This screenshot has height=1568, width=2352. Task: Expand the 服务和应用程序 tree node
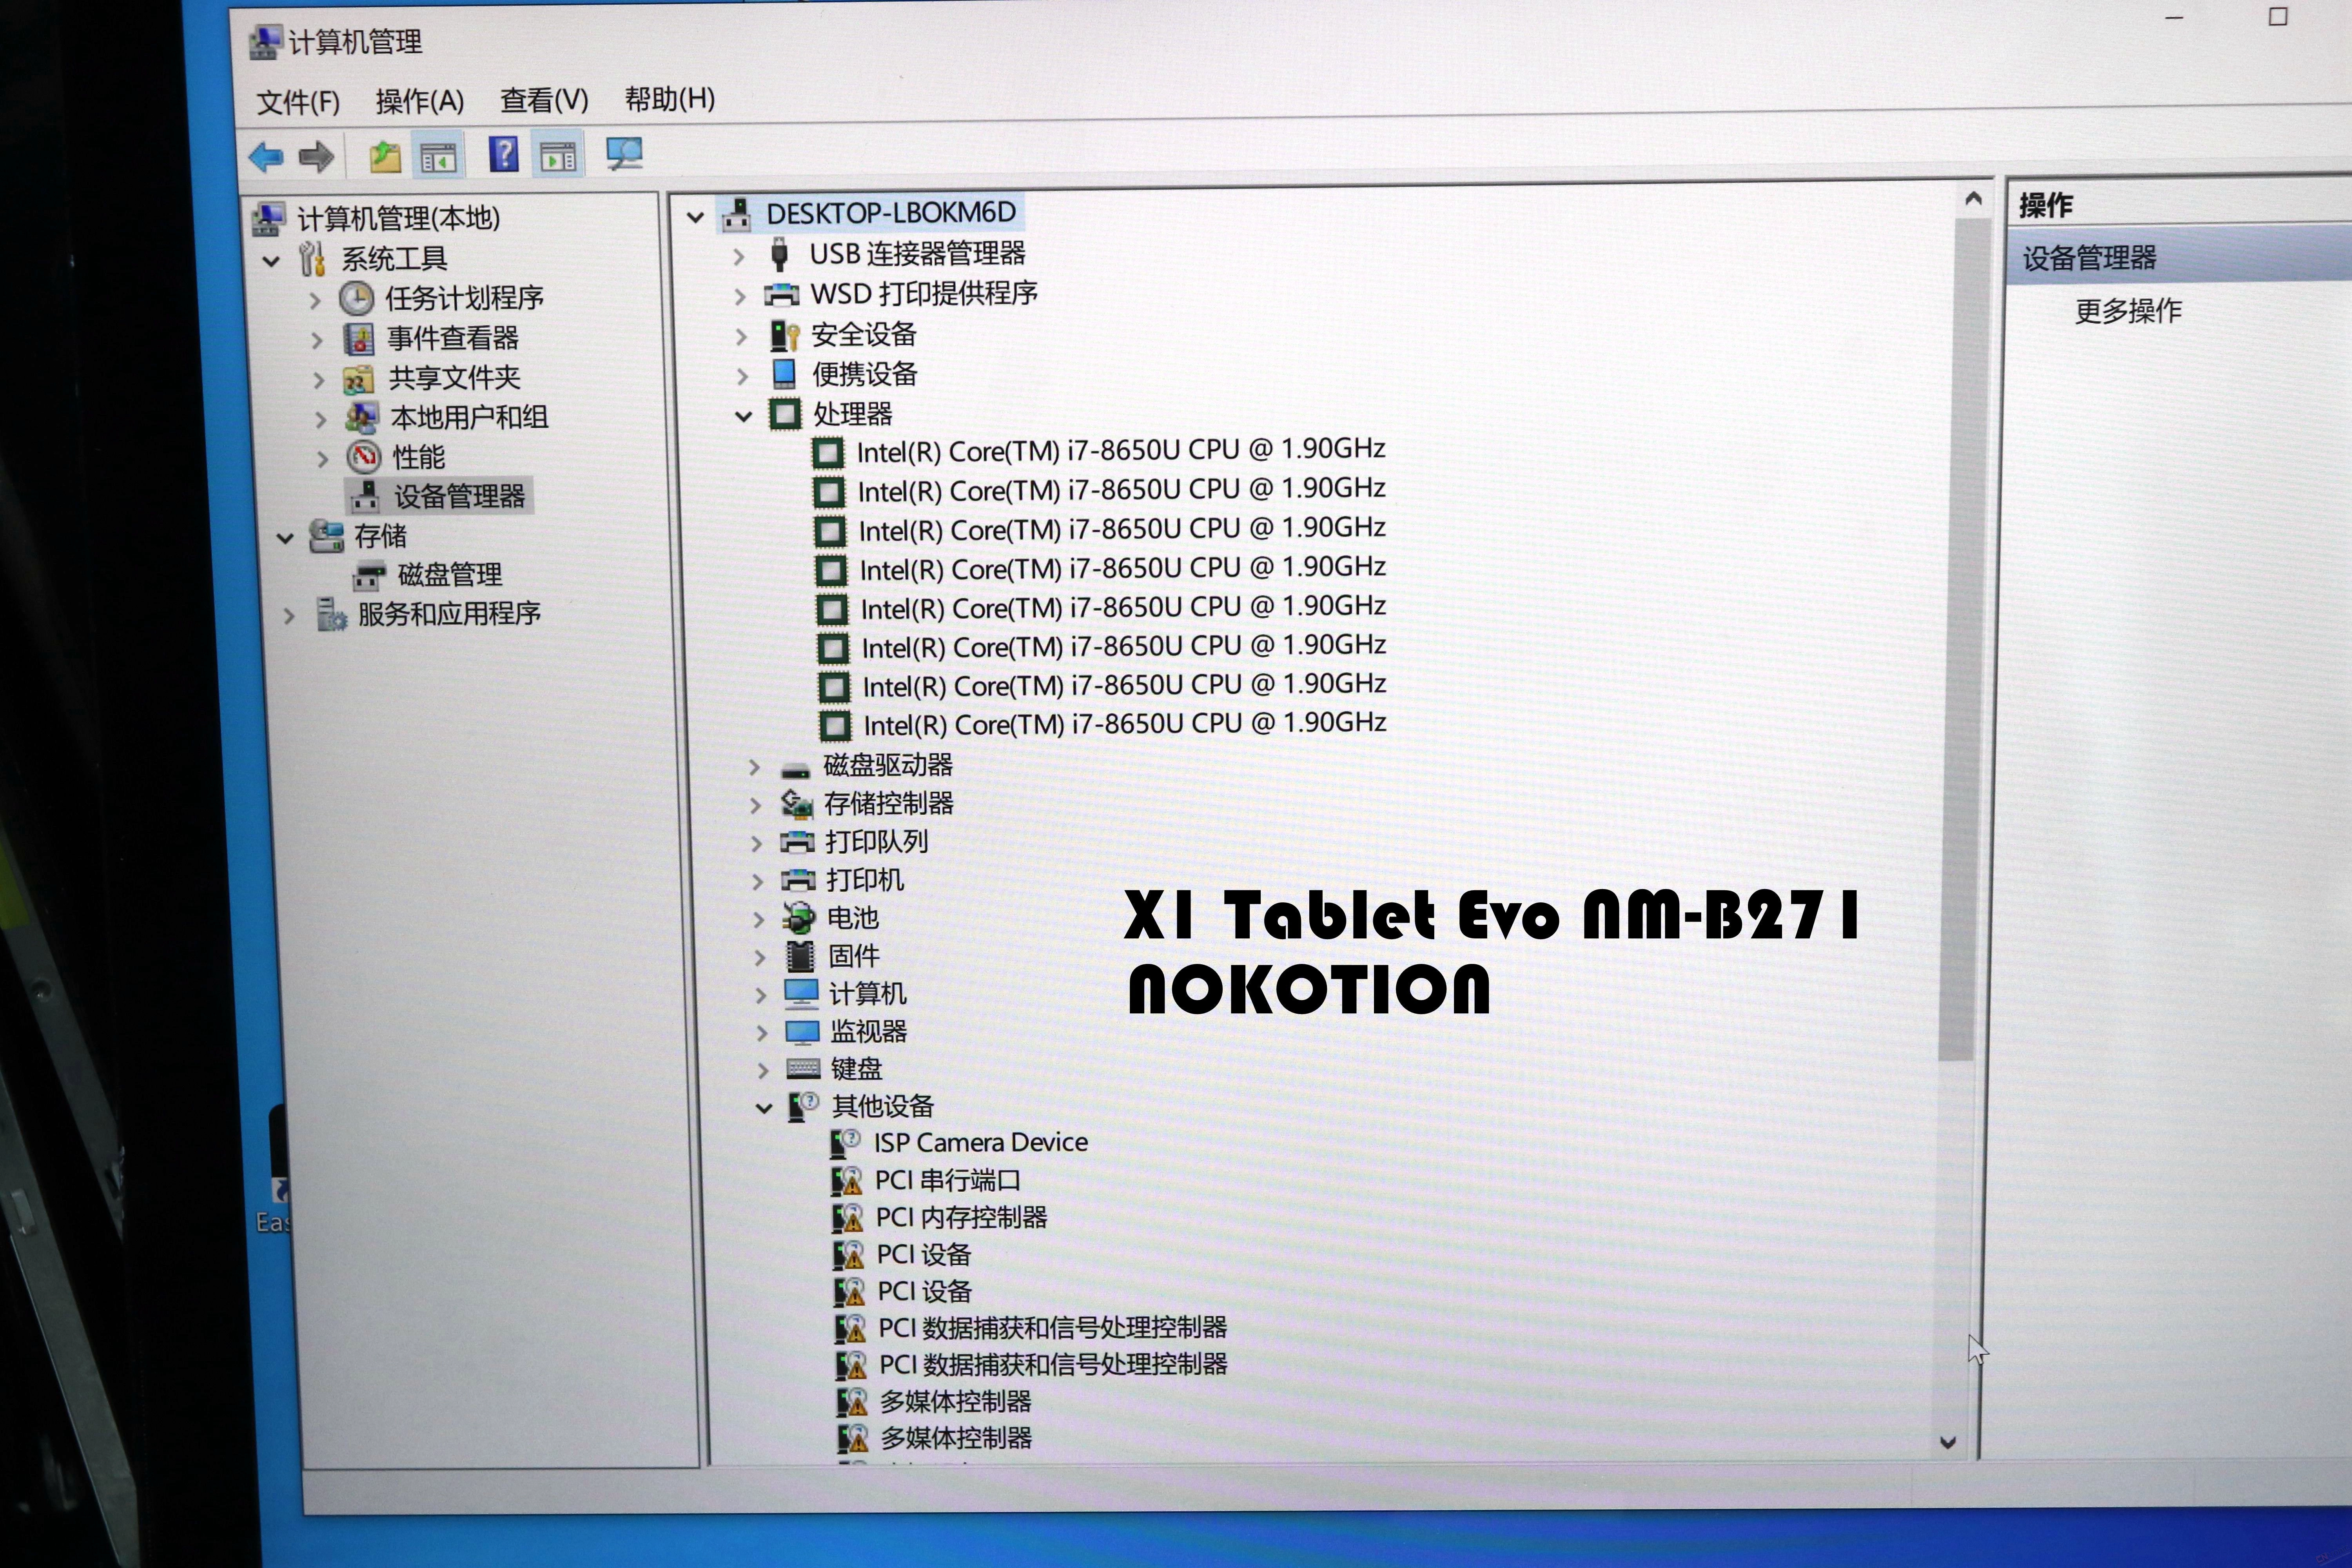click(x=289, y=615)
